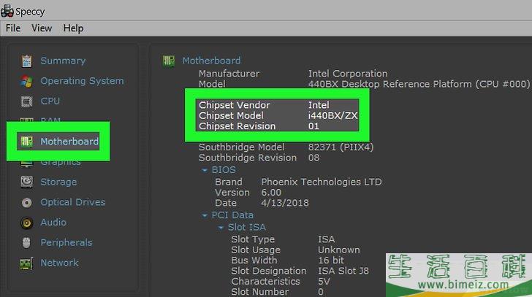Open the Help menu

click(x=73, y=28)
